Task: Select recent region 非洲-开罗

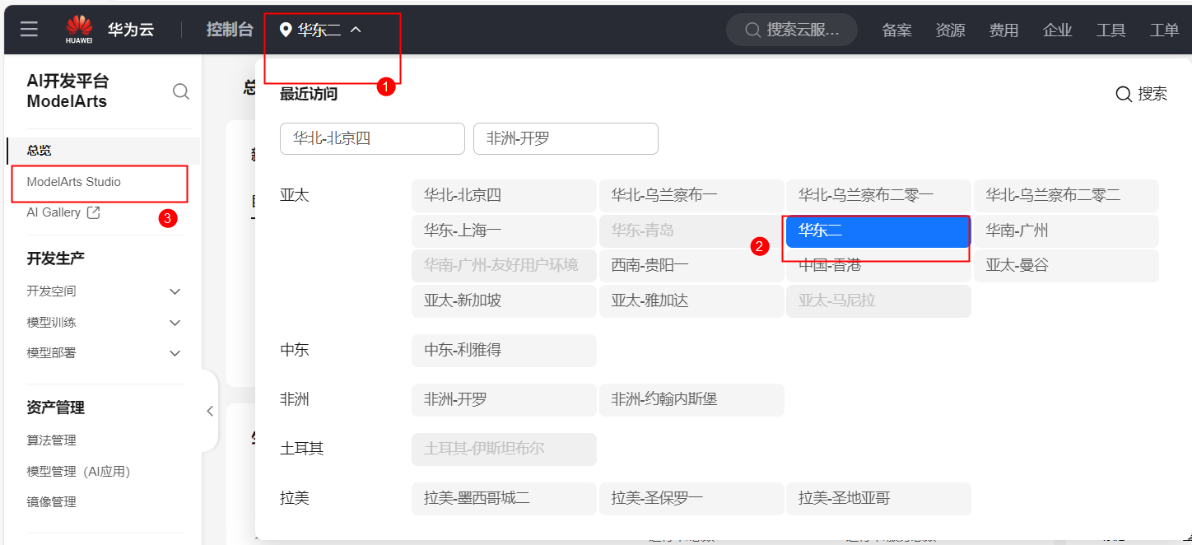Action: click(566, 138)
